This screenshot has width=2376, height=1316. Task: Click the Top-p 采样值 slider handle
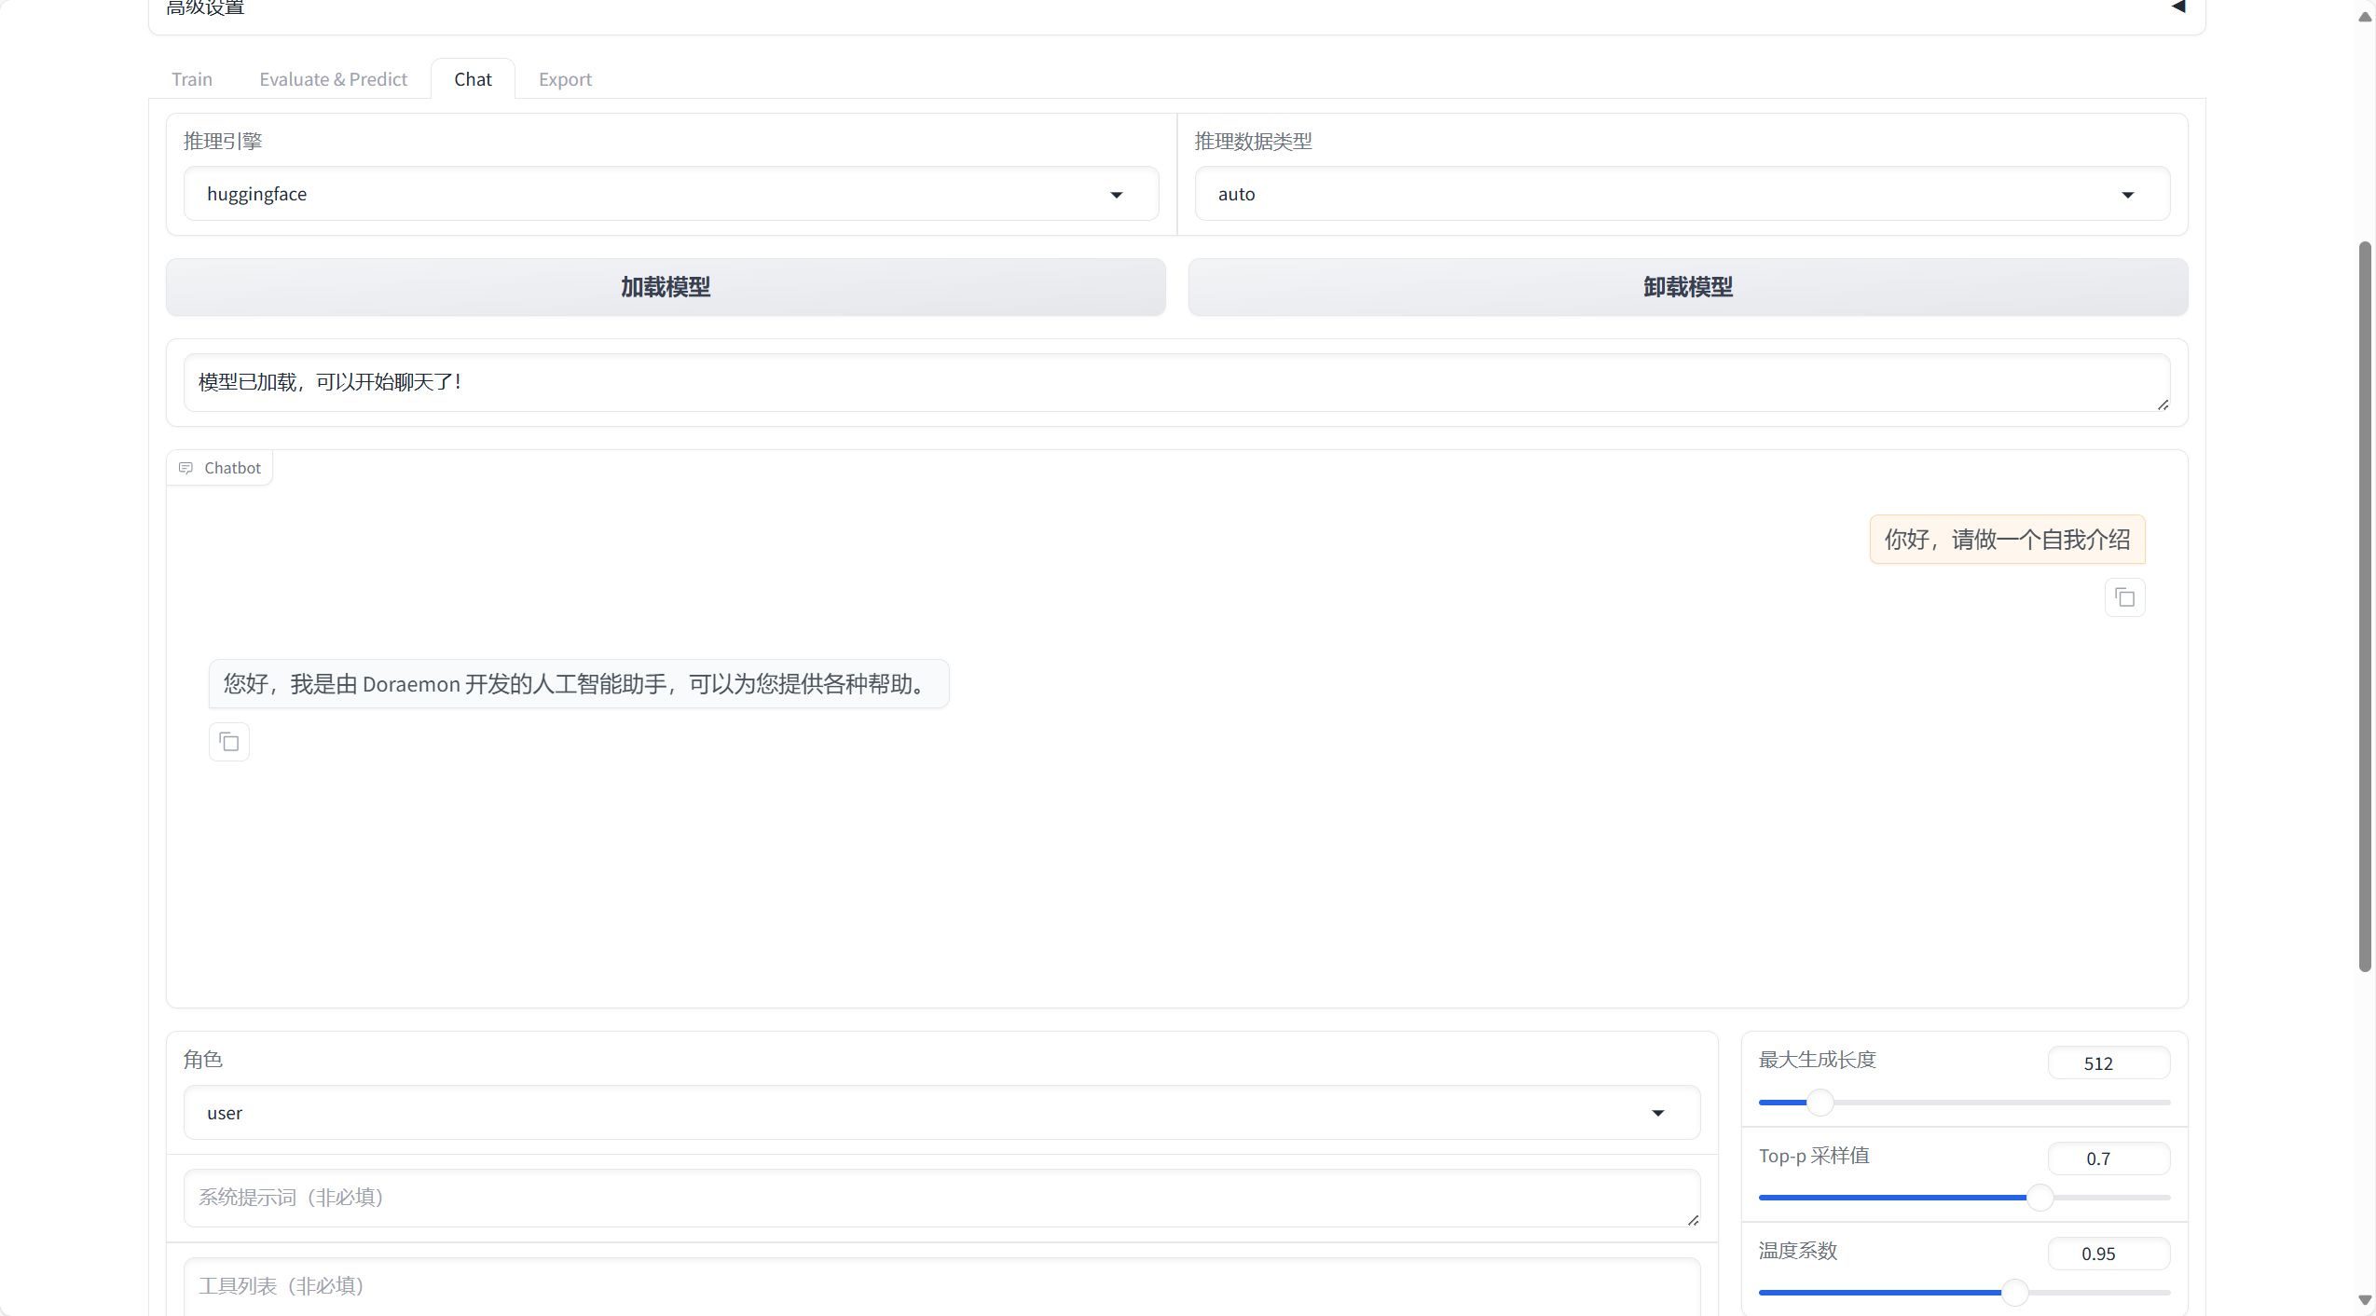pyautogui.click(x=2040, y=1198)
